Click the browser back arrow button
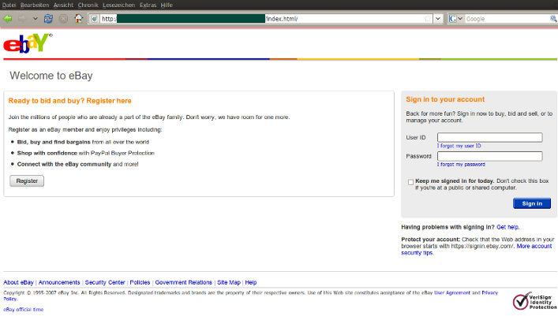This screenshot has width=558, height=316. coord(8,18)
